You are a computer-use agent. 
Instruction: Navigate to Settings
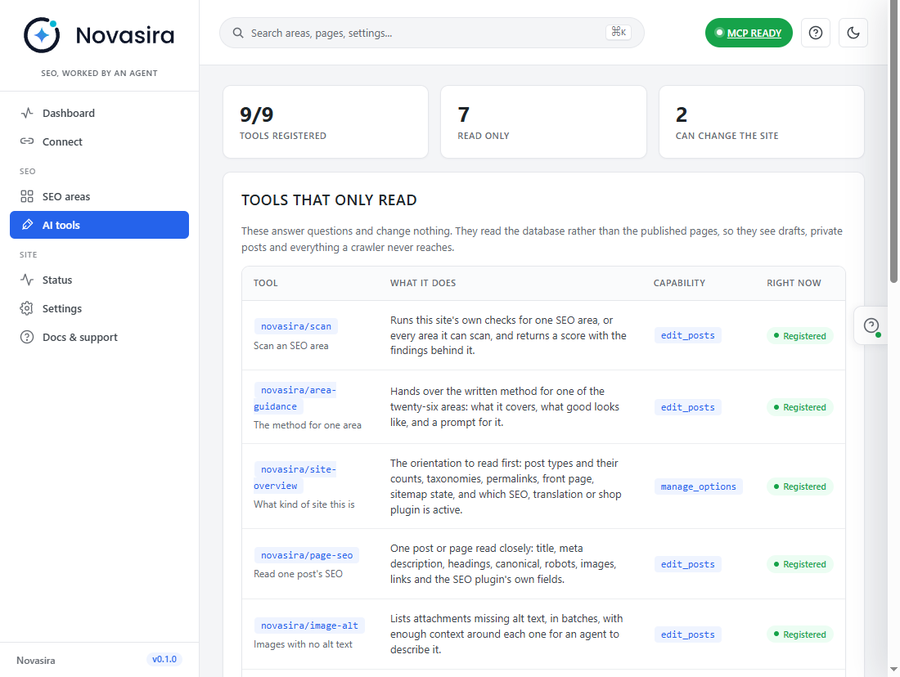99,309
